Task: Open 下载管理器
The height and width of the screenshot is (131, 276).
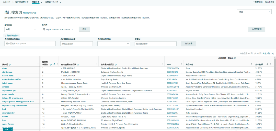Action: [x=258, y=2]
